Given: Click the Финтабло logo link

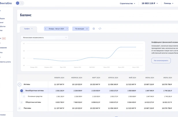Looking at the screenshot, I should tap(6, 3).
